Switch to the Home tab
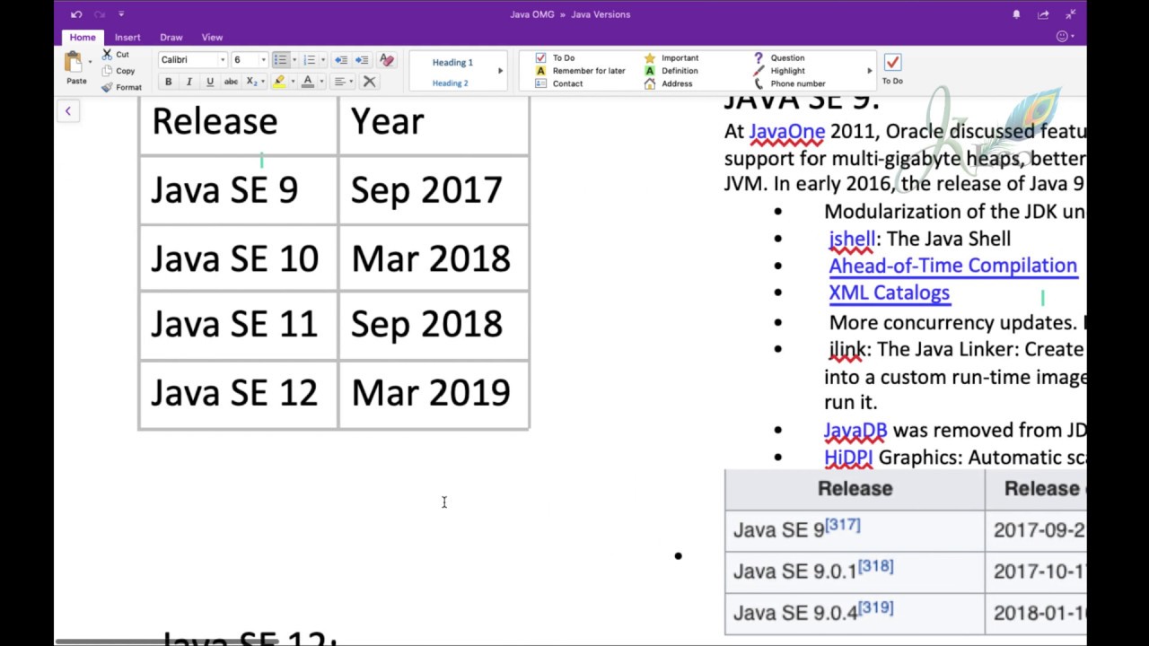 (x=83, y=37)
